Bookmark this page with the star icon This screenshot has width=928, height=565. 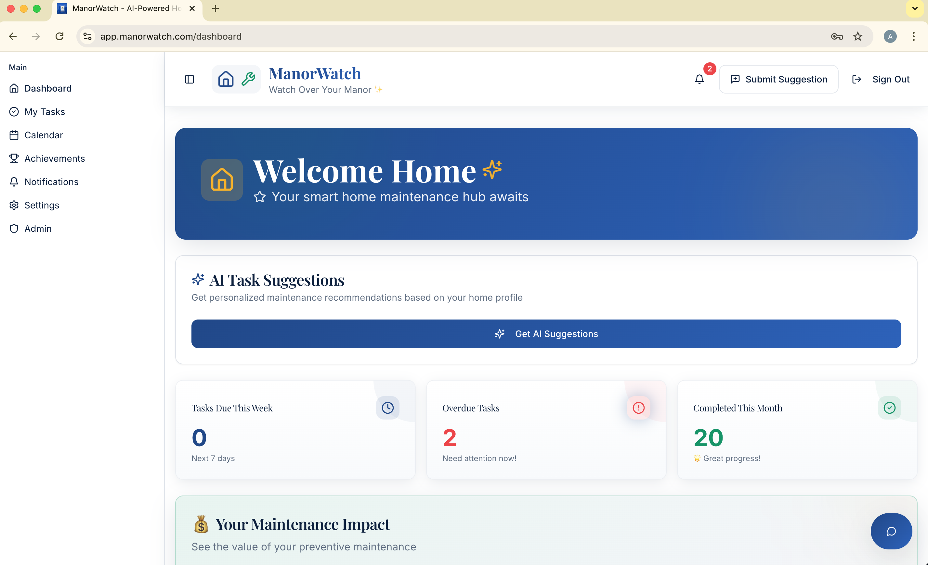pos(857,36)
